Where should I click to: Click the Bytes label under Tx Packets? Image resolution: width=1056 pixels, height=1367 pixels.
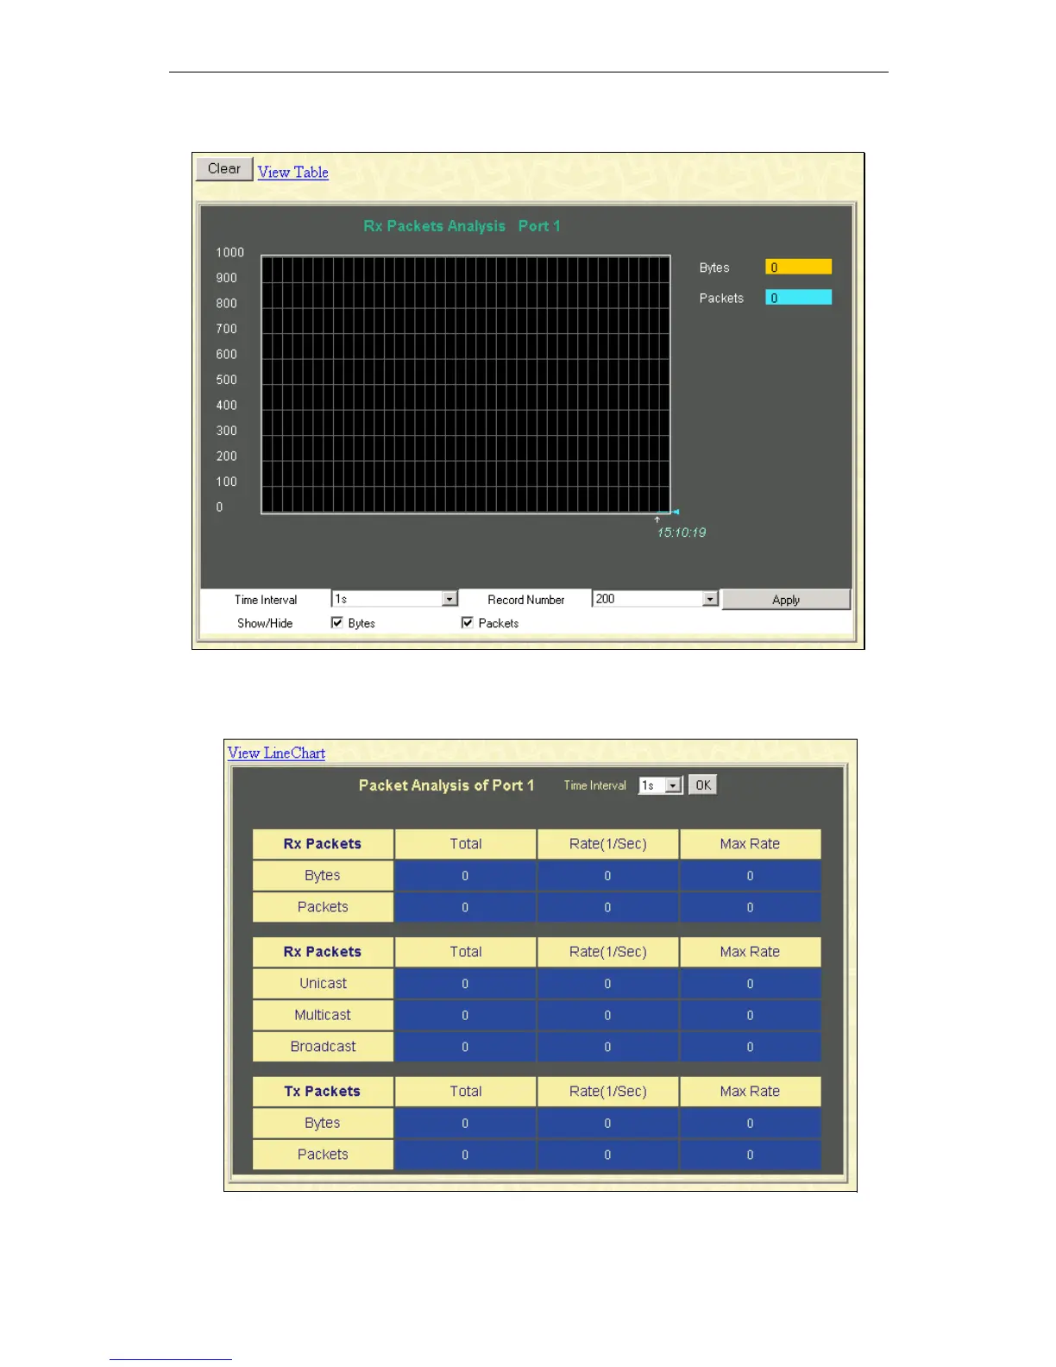click(323, 1123)
